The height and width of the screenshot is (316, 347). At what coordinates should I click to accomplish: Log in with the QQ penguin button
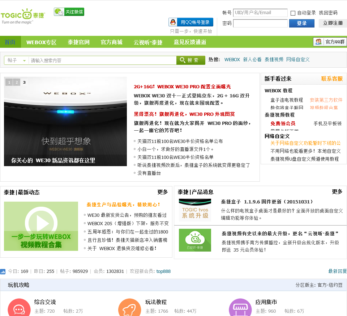point(191,22)
